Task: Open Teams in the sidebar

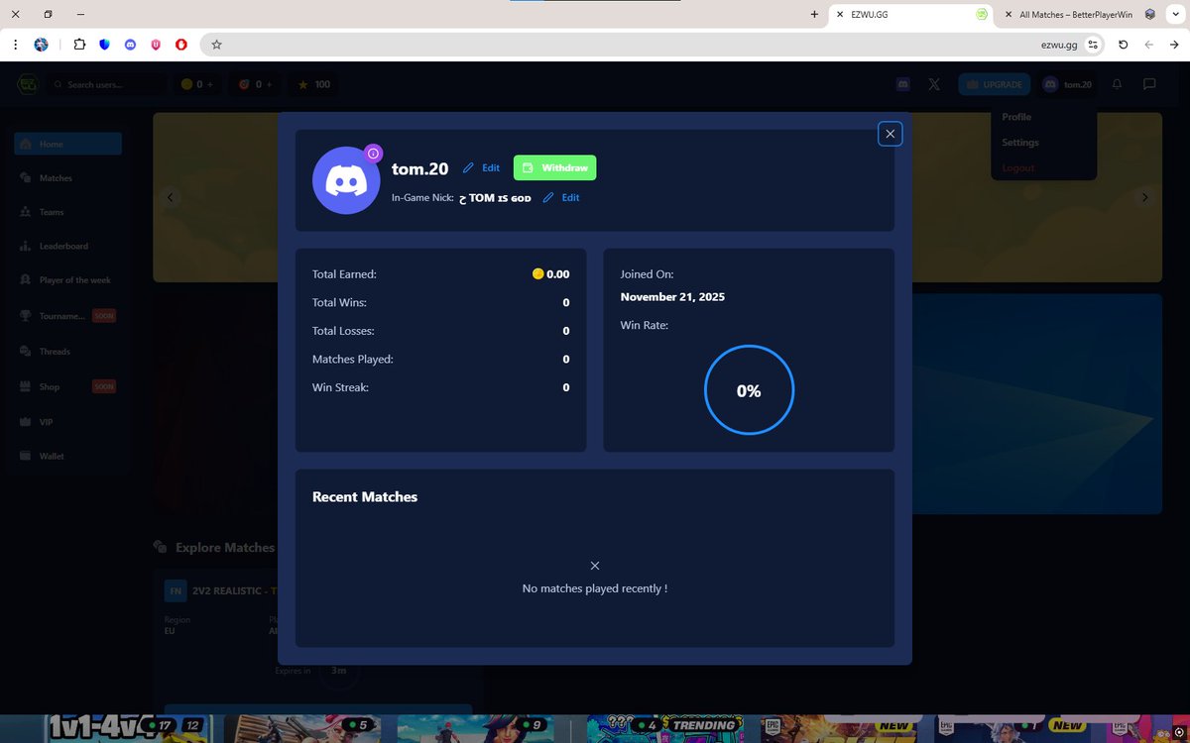Action: [x=67, y=212]
